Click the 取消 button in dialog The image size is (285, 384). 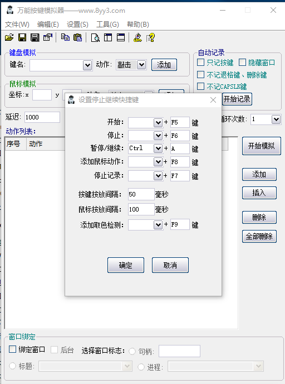(170, 265)
